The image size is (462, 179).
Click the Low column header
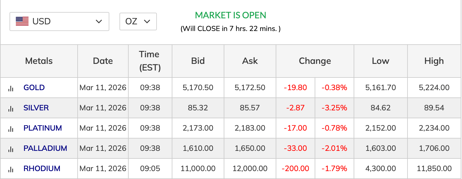pyautogui.click(x=381, y=61)
